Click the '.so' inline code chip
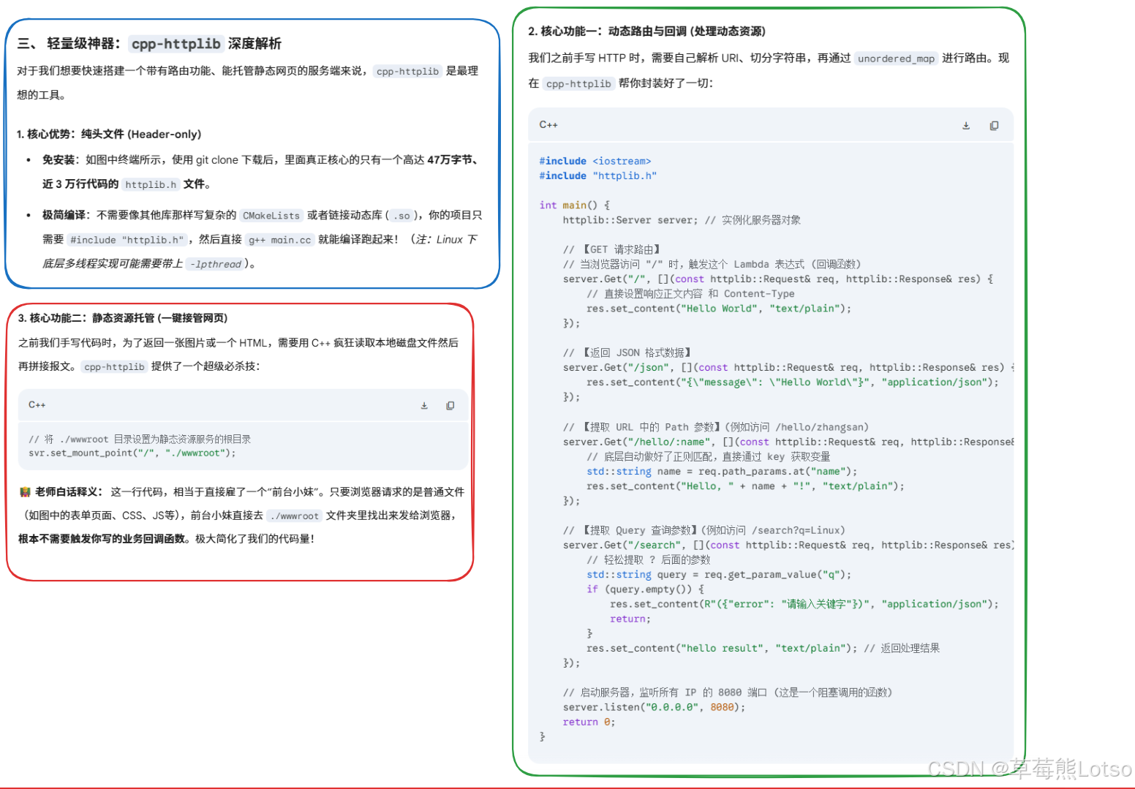Image resolution: width=1135 pixels, height=789 pixels. pos(401,216)
